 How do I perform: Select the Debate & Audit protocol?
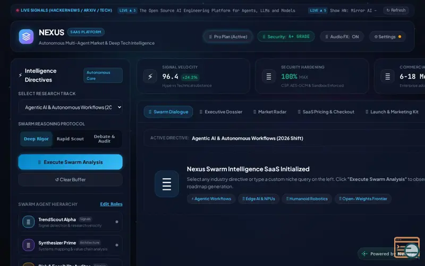pyautogui.click(x=104, y=139)
